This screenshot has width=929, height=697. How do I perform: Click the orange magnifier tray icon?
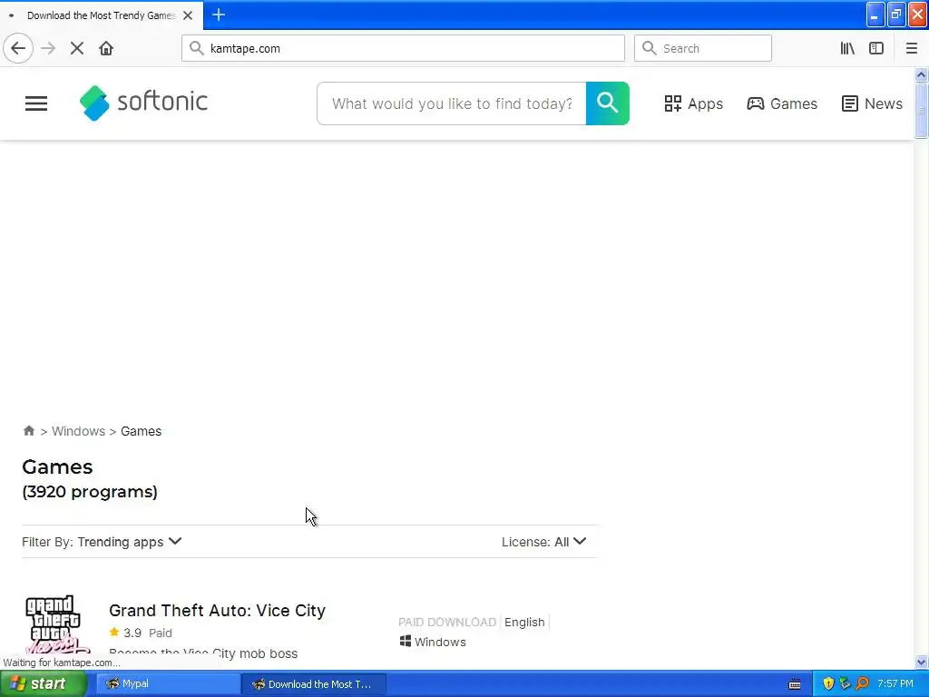tap(862, 683)
